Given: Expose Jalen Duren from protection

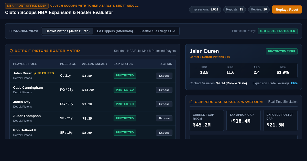Looking at the screenshot, I should (x=164, y=76).
